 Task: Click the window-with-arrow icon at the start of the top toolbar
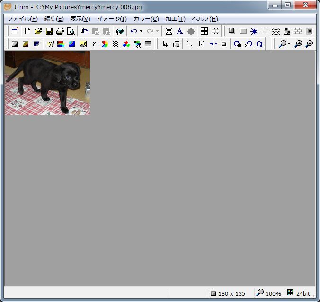pos(15,31)
